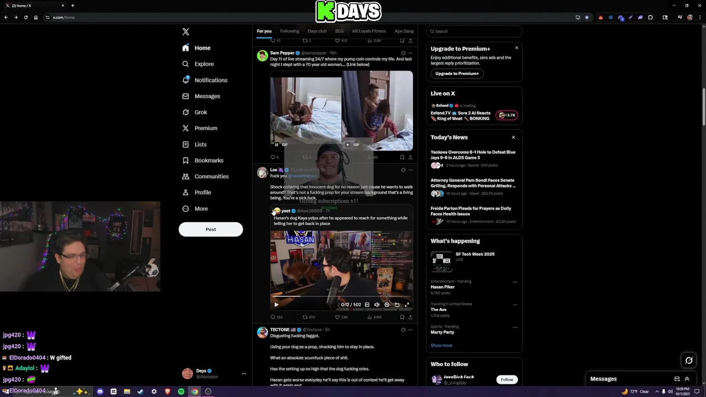706x397 pixels.
Task: Switch to the Ape Gang tab
Action: coord(404,31)
